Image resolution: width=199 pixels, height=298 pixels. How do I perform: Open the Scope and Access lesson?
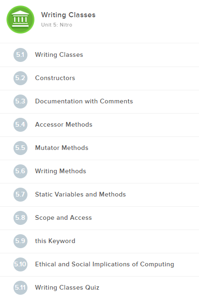(99, 218)
